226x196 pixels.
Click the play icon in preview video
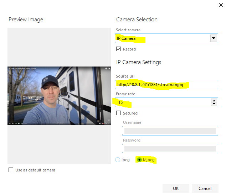pyautogui.click(x=13, y=123)
